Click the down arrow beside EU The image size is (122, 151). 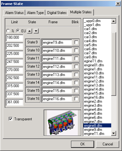point(36,31)
